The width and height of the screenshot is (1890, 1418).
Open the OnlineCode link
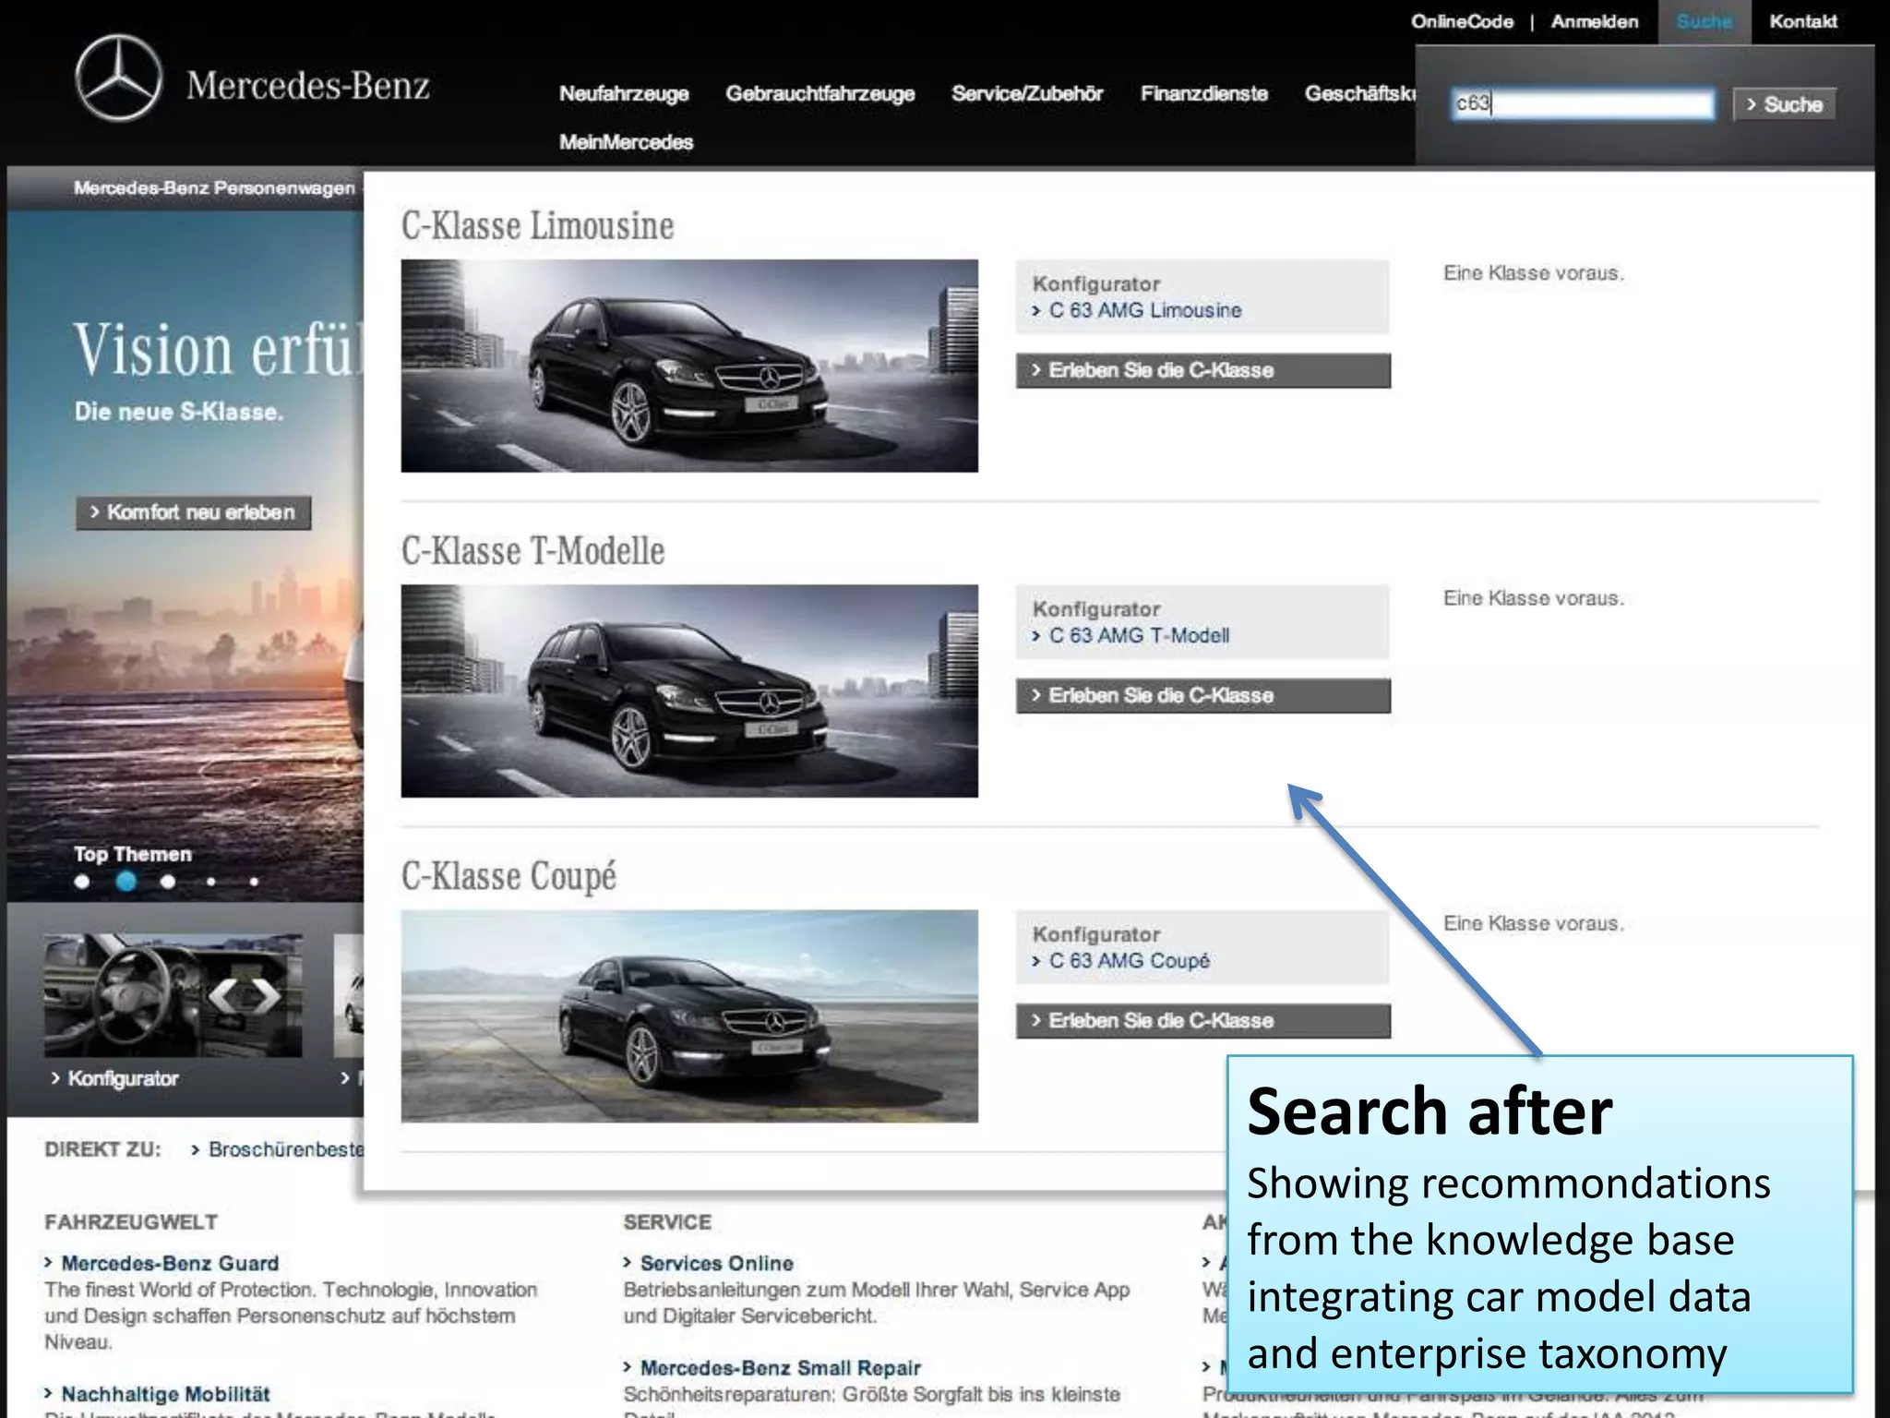tap(1462, 21)
